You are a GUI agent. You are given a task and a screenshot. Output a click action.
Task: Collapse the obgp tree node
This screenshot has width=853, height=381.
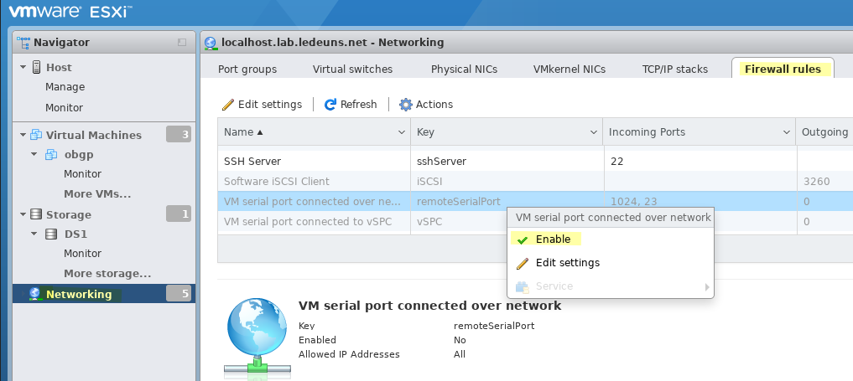pyautogui.click(x=34, y=154)
